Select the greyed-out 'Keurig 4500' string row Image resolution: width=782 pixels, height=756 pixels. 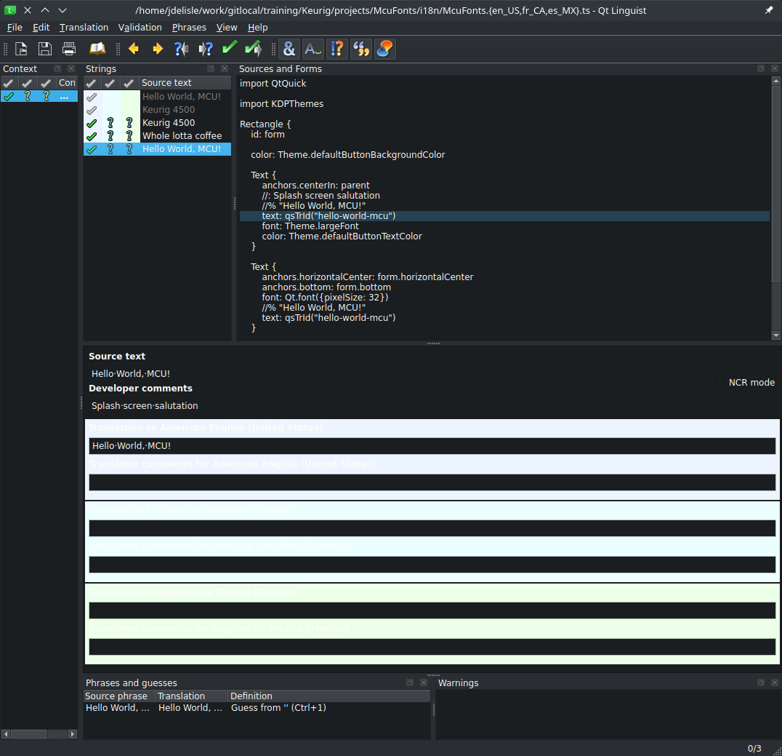click(157, 109)
